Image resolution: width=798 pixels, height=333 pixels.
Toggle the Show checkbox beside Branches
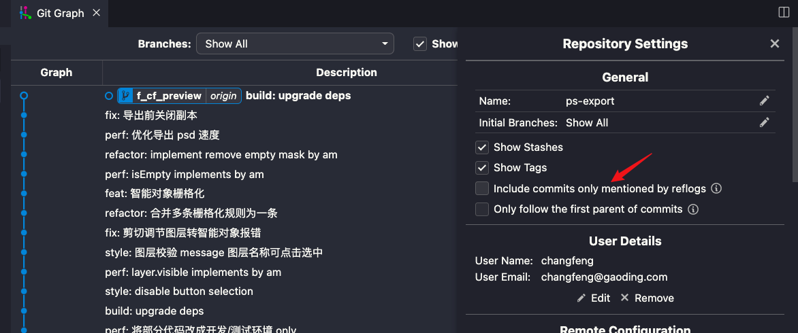pos(420,43)
